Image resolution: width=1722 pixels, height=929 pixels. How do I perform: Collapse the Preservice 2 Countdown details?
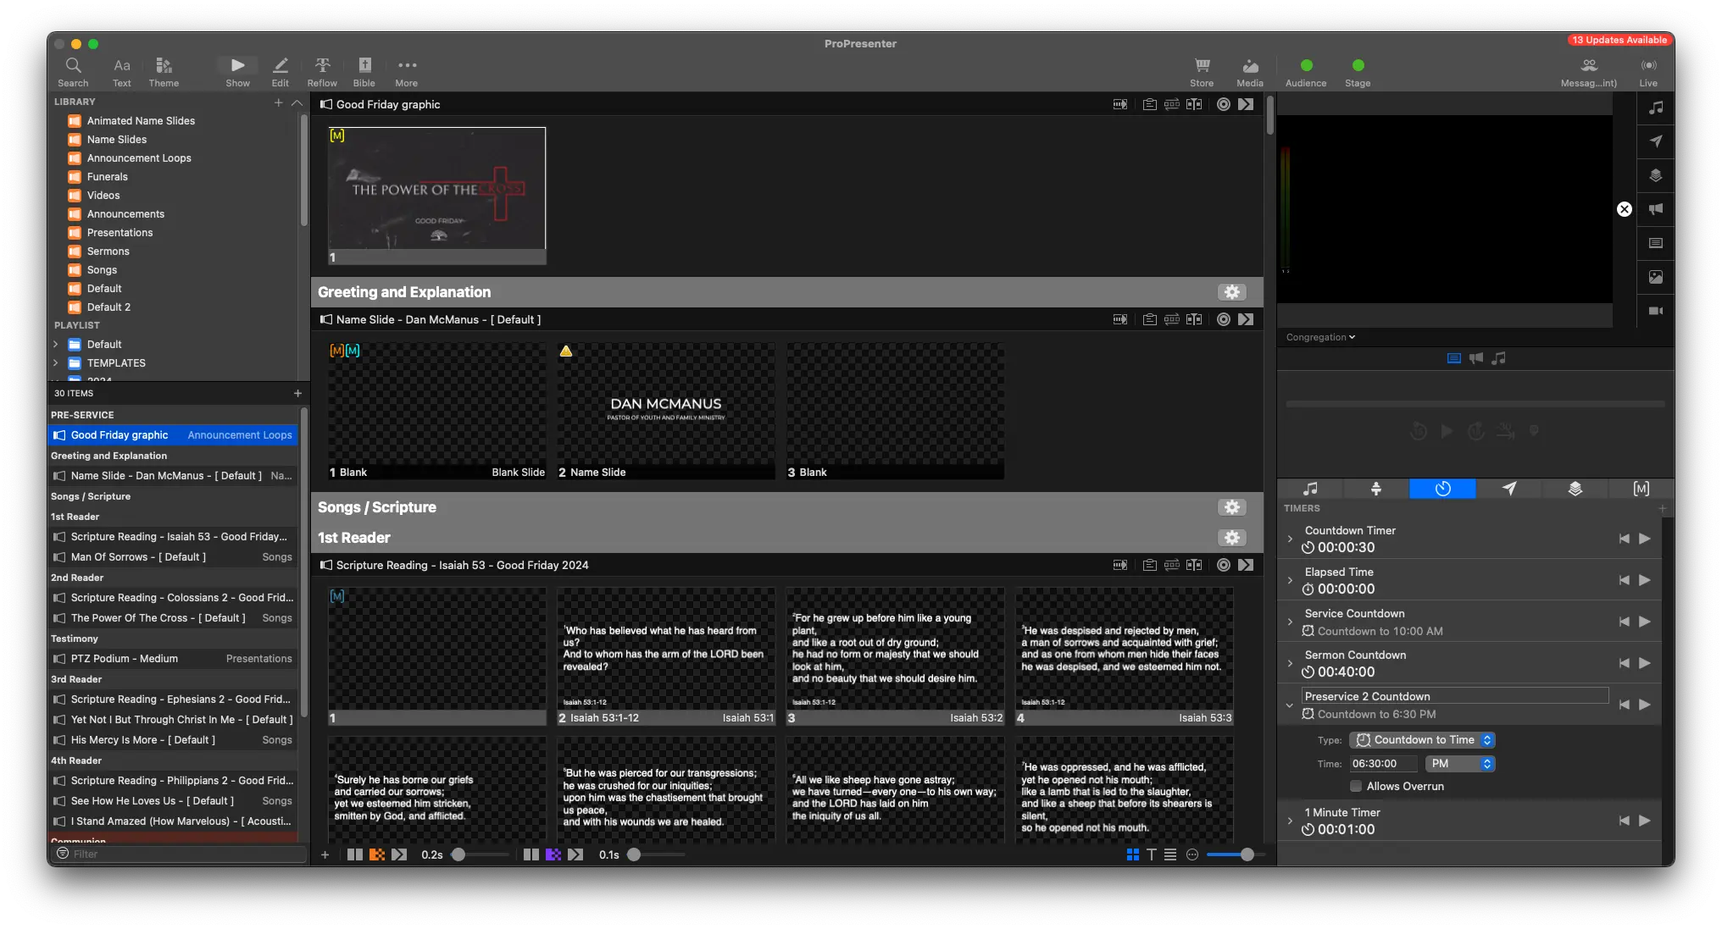pyautogui.click(x=1290, y=705)
